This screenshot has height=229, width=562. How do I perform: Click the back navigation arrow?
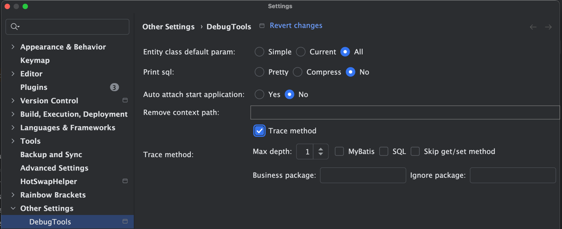point(533,27)
